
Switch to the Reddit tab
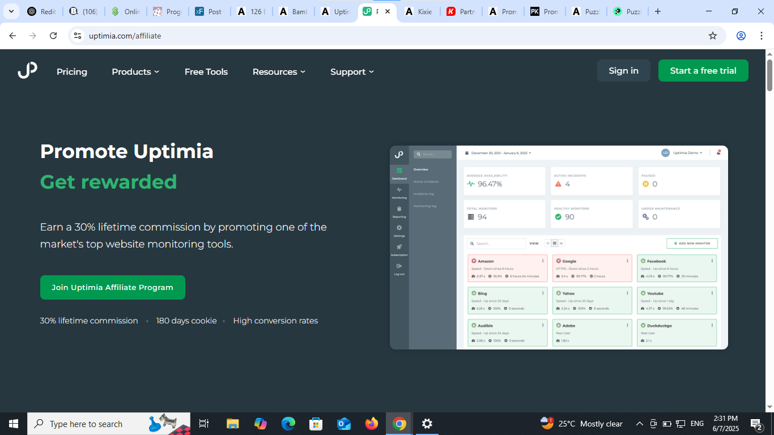point(42,11)
